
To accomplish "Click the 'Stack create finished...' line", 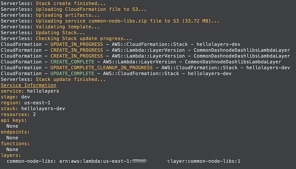I will point(70,3).
